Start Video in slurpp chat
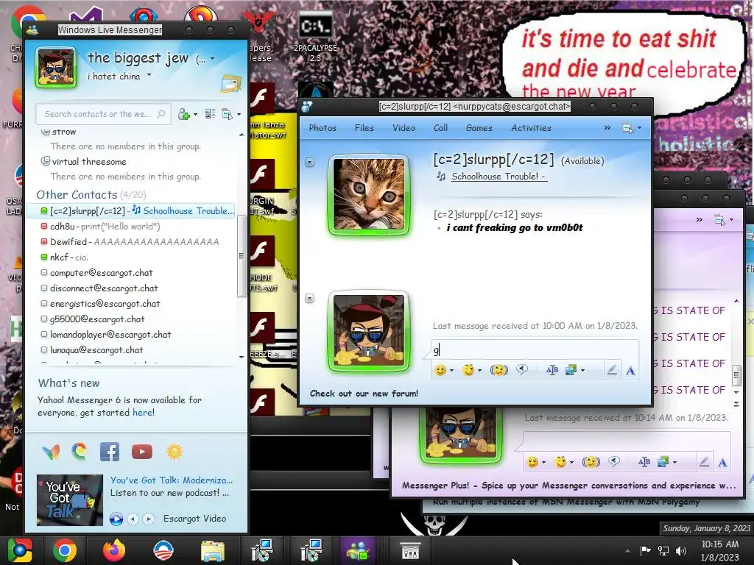 (x=404, y=128)
